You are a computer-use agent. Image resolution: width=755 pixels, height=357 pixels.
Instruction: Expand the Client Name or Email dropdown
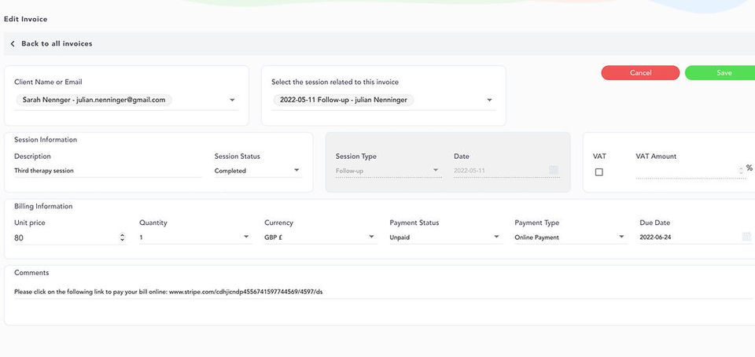[x=232, y=101]
